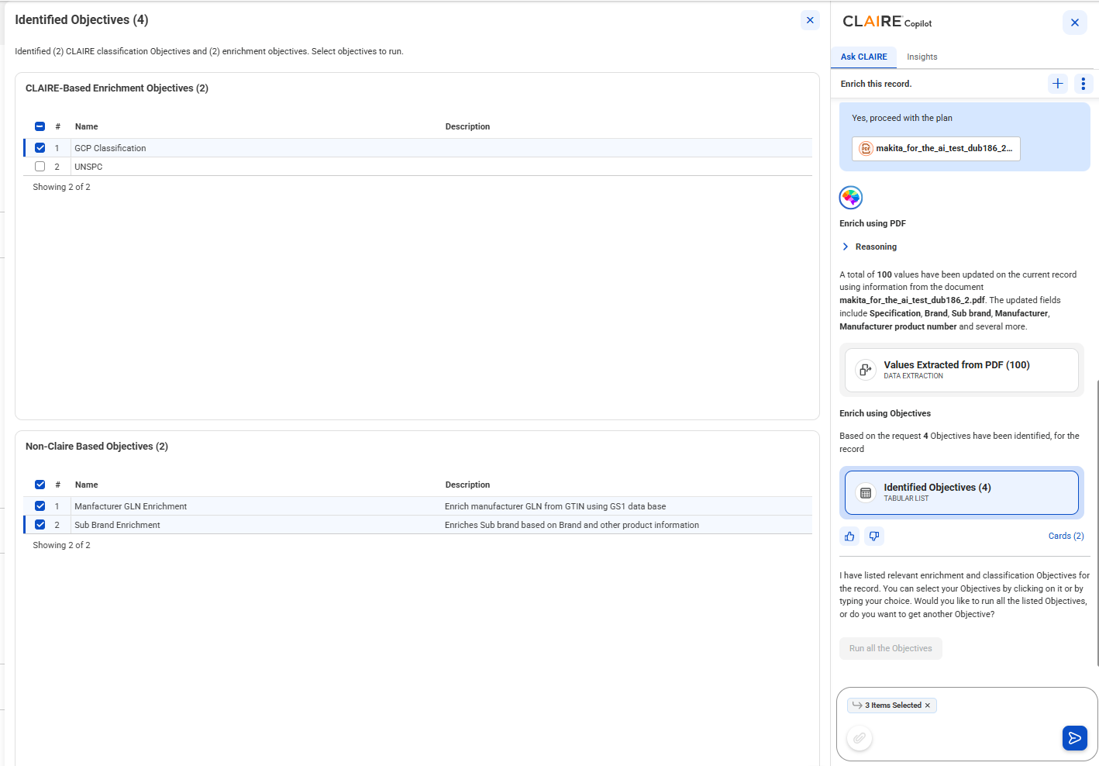Click Description column header in CLAIRE-Based table

(467, 126)
